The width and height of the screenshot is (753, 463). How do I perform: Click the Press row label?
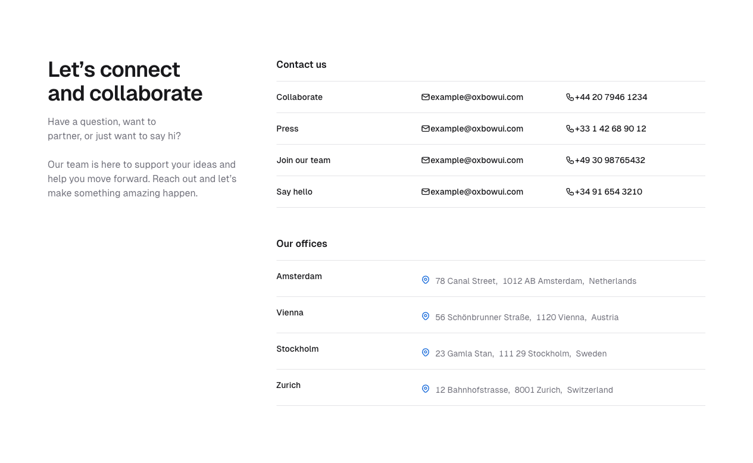click(288, 129)
